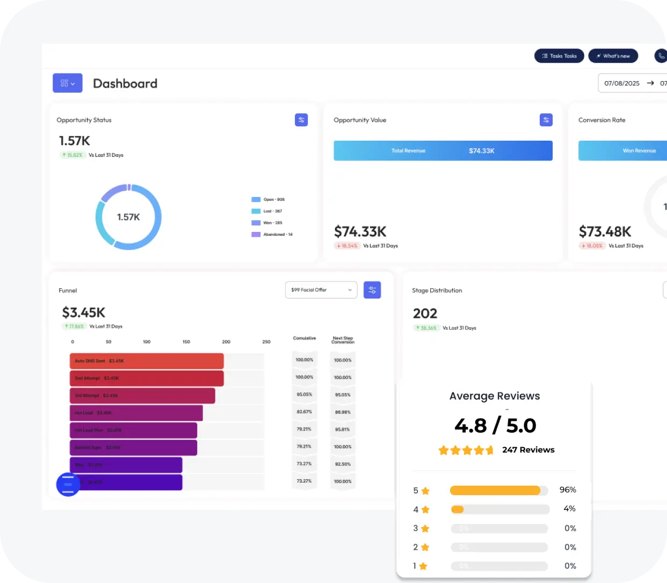The height and width of the screenshot is (583, 667).
Task: Click the Funnel filter settings icon
Action: (x=372, y=290)
